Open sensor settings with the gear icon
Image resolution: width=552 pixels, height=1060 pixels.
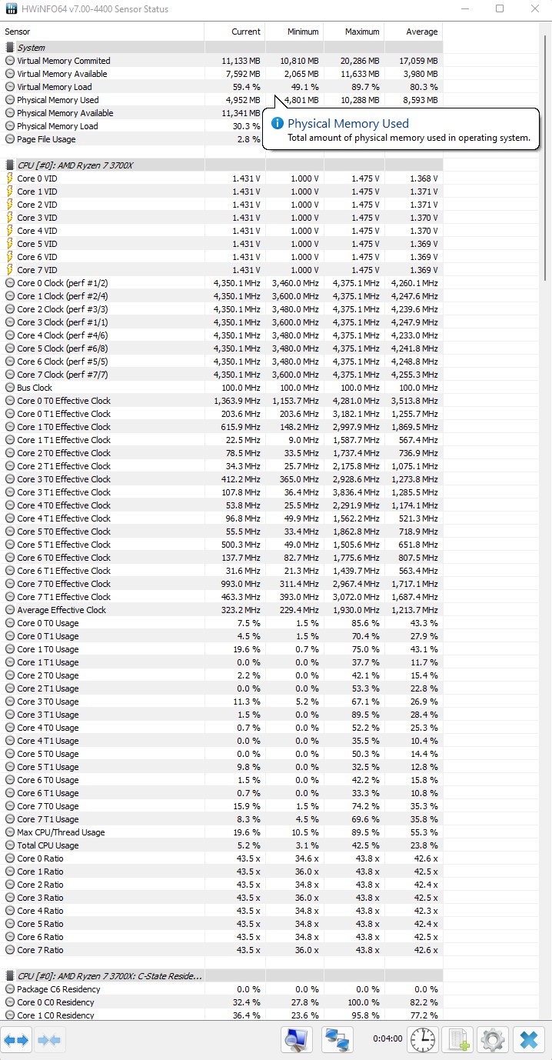492,1039
